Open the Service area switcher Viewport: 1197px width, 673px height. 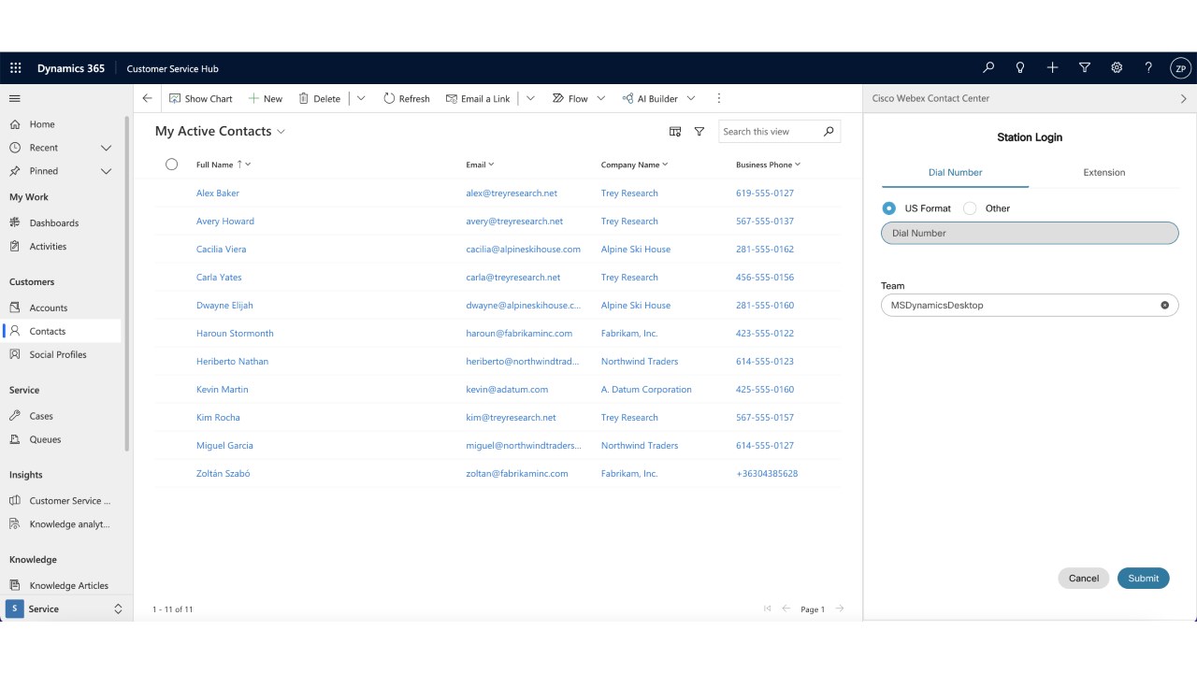tap(65, 609)
